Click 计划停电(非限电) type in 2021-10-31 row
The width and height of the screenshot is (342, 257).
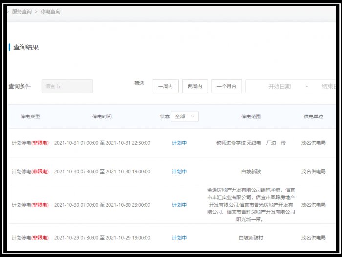(30, 143)
